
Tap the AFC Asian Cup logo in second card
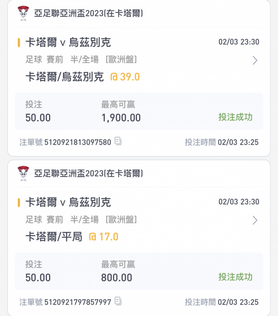(x=23, y=173)
